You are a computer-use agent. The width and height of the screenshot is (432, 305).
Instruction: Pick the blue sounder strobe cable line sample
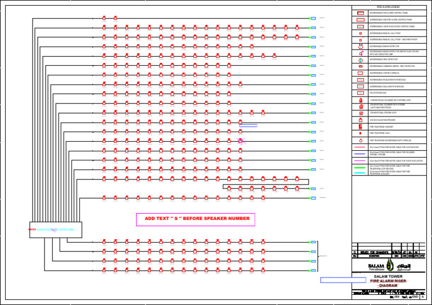(360, 154)
